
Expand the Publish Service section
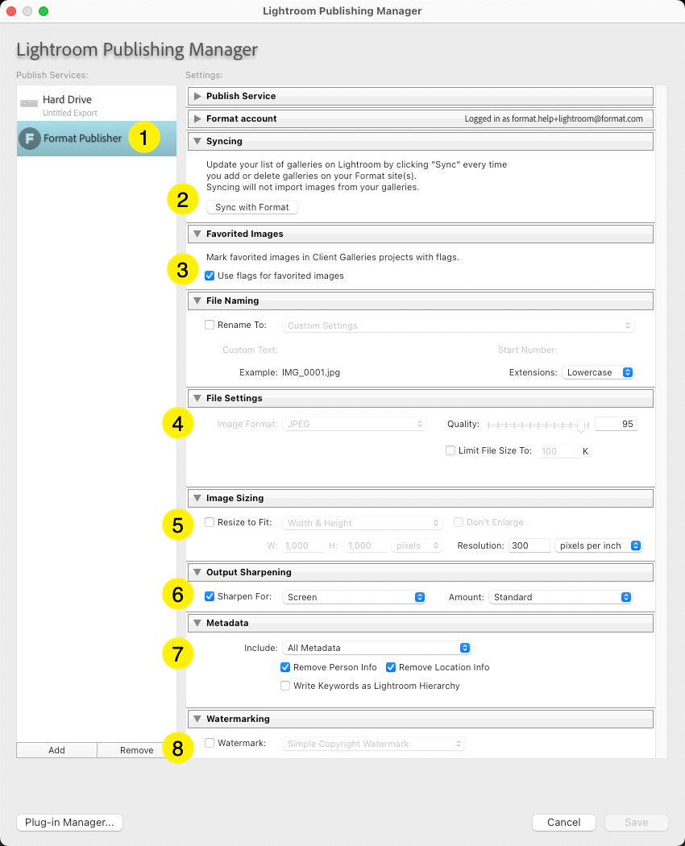click(197, 96)
